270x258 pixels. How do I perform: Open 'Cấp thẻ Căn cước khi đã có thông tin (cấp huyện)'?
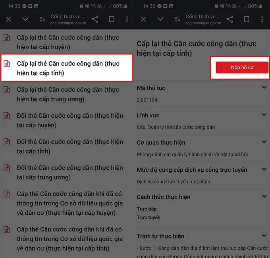(70, 204)
